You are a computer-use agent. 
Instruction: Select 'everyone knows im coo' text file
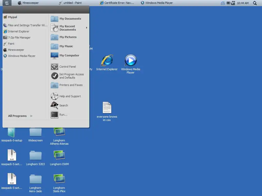tap(107, 112)
